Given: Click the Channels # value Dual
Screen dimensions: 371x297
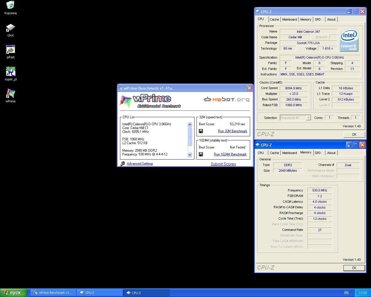Looking at the screenshot, I should pyautogui.click(x=348, y=165).
